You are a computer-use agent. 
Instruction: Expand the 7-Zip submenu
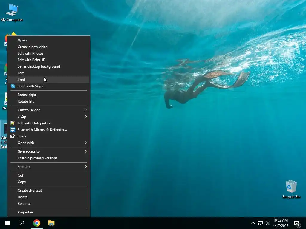click(x=49, y=117)
